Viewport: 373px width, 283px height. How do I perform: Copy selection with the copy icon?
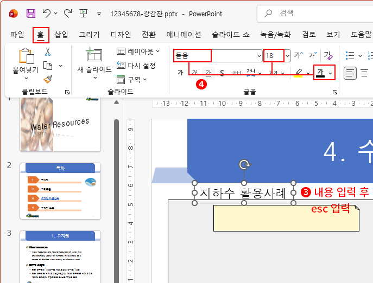[48, 66]
